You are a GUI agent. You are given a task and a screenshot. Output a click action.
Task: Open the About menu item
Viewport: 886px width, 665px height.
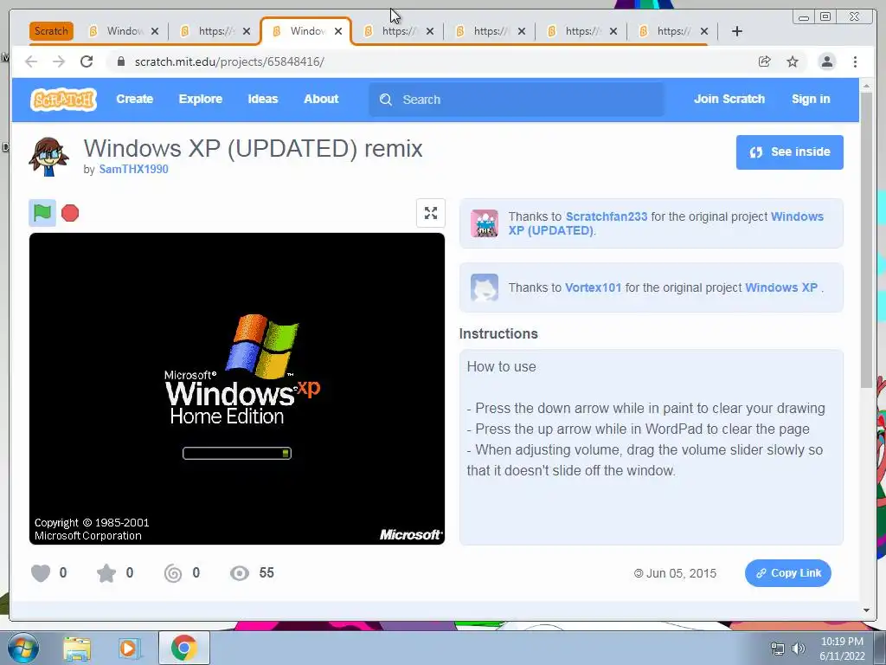(x=321, y=99)
